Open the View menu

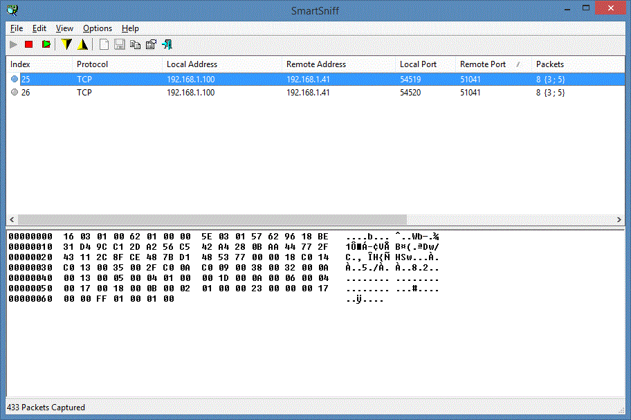click(x=64, y=28)
